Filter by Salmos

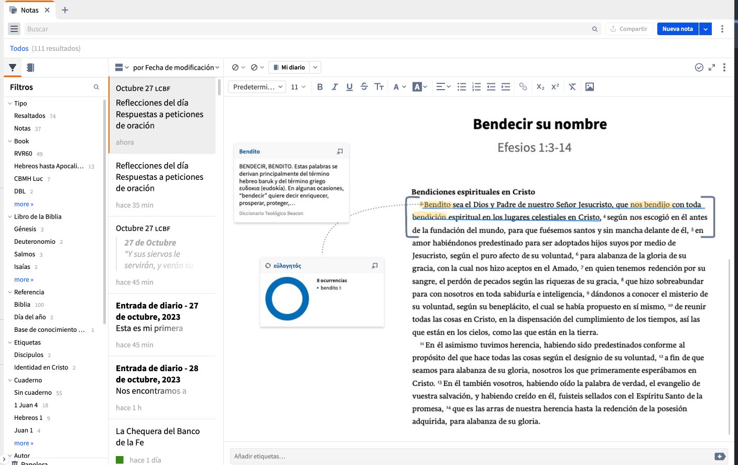[x=25, y=254]
